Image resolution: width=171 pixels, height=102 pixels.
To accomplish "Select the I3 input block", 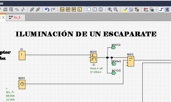I will [22, 55].
